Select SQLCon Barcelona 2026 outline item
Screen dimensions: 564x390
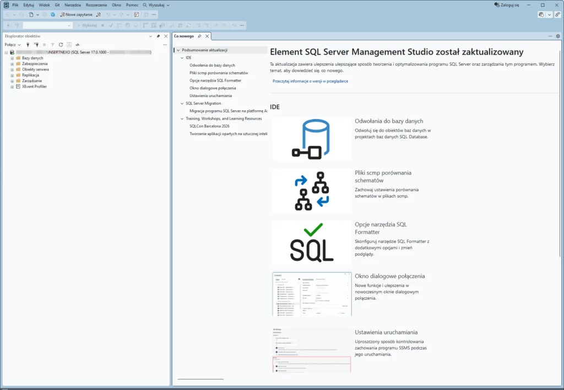(209, 126)
